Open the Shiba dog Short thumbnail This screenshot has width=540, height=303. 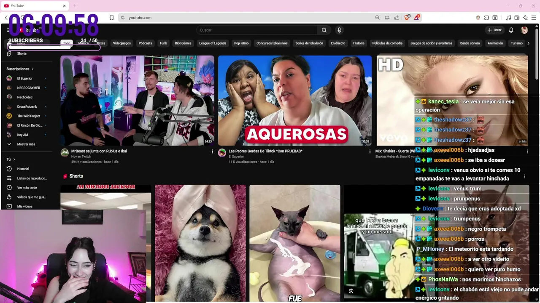pos(200,243)
